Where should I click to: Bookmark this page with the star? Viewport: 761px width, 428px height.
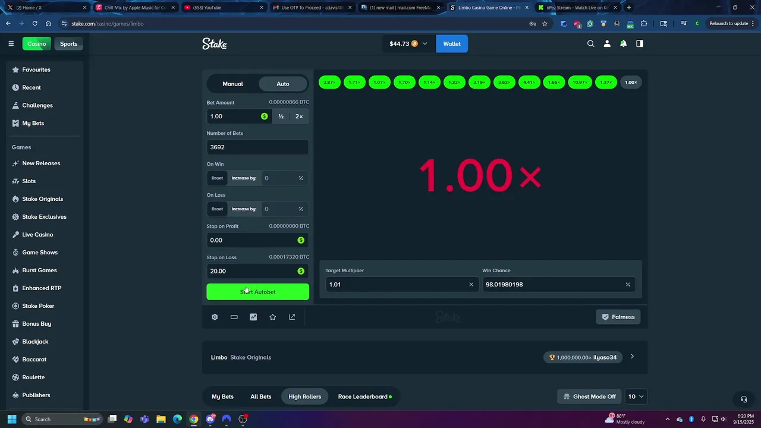(545, 24)
